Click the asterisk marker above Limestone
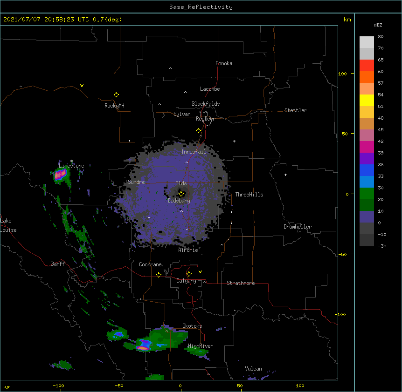This screenshot has width=402, height=392. tap(72, 161)
